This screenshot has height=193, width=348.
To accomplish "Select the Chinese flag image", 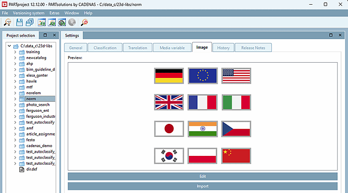I will coord(236,156).
